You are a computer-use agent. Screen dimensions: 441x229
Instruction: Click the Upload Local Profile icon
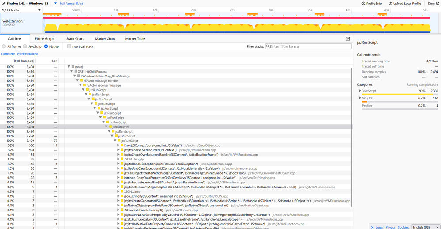390,4
